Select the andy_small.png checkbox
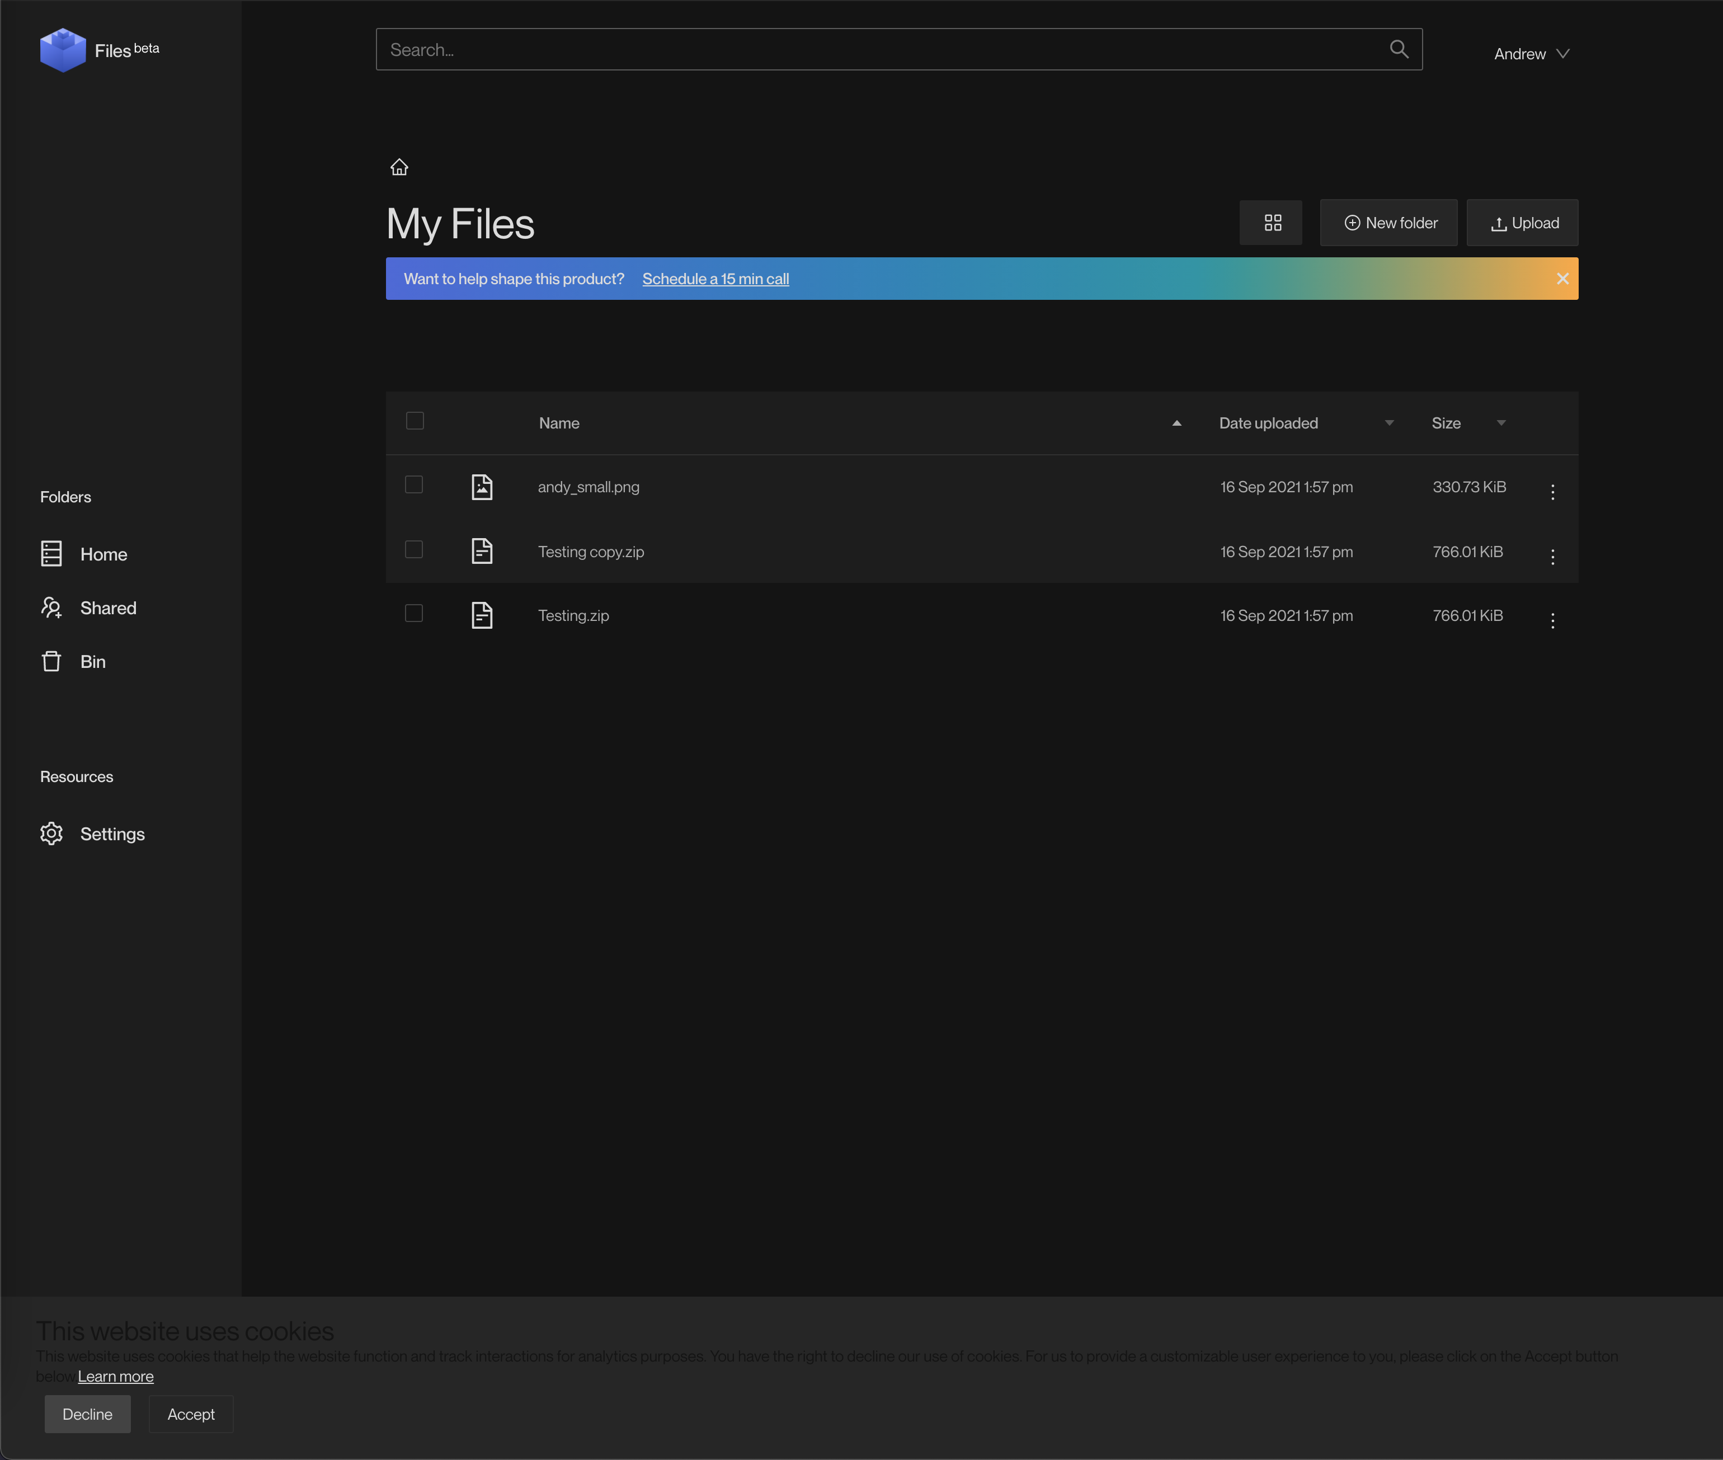1723x1460 pixels. 414,485
